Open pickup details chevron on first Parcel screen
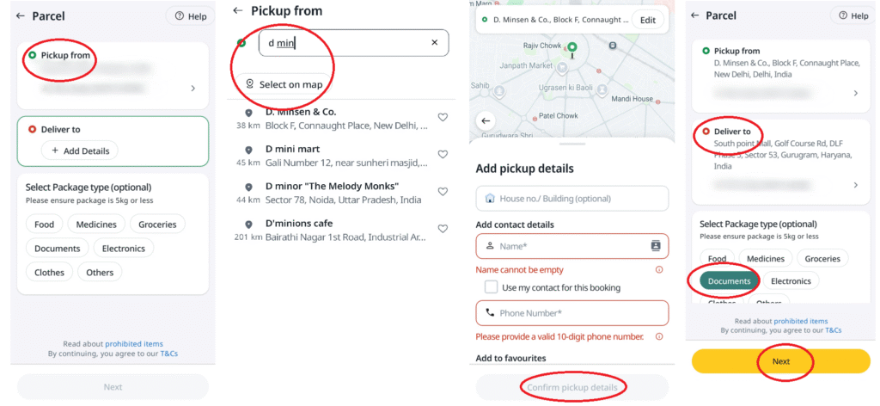 (x=193, y=88)
